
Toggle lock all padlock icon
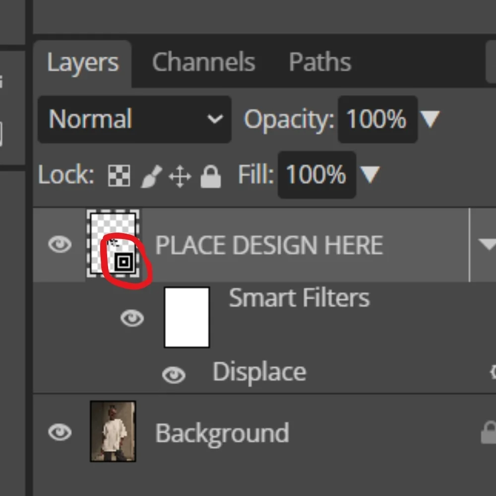pyautogui.click(x=211, y=176)
